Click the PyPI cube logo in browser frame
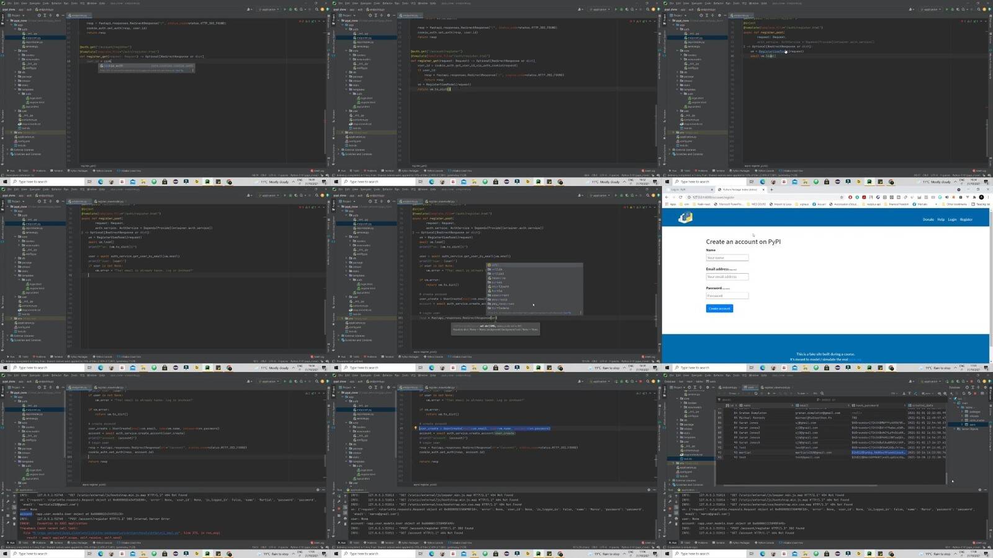Screen dimensions: 993x558 click(x=685, y=218)
